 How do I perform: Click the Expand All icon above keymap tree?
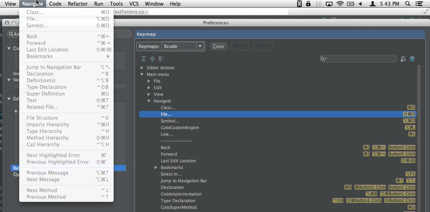[x=144, y=59]
